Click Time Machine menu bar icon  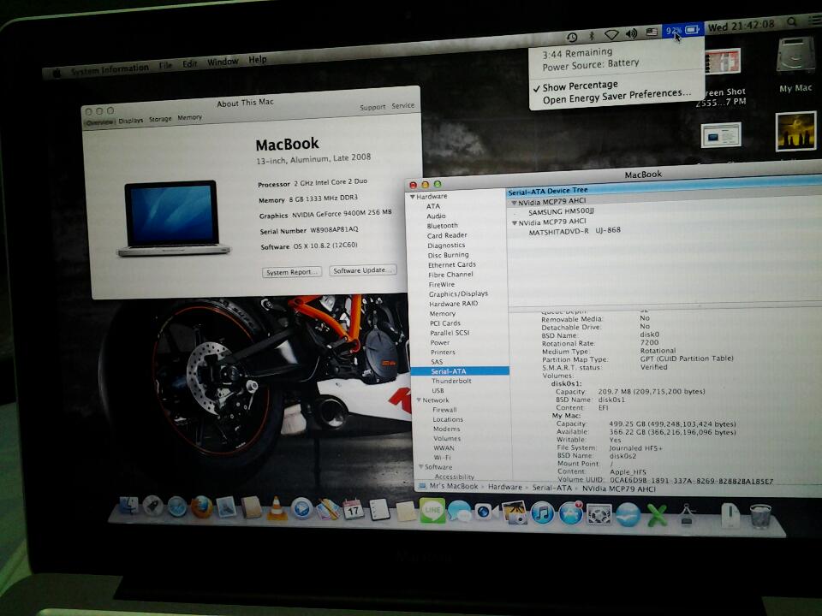coord(572,37)
